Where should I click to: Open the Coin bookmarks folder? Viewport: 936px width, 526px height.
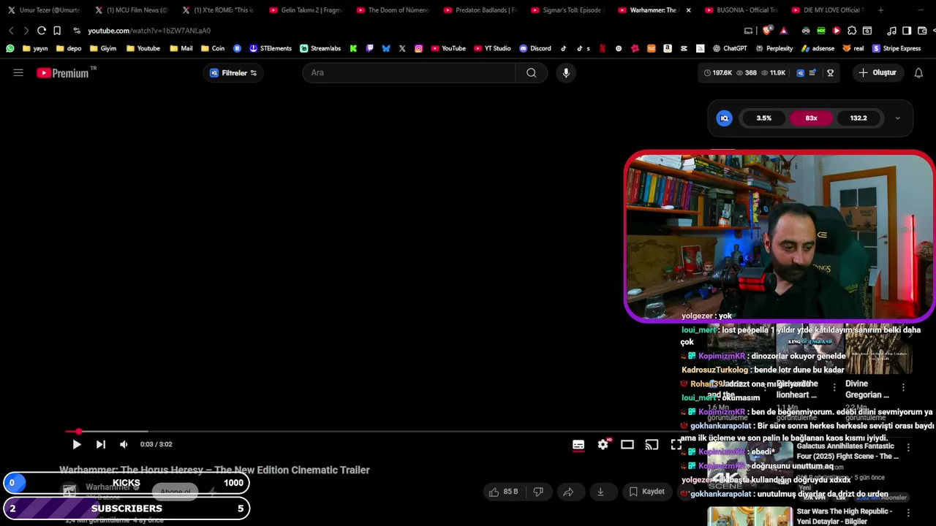tap(213, 48)
